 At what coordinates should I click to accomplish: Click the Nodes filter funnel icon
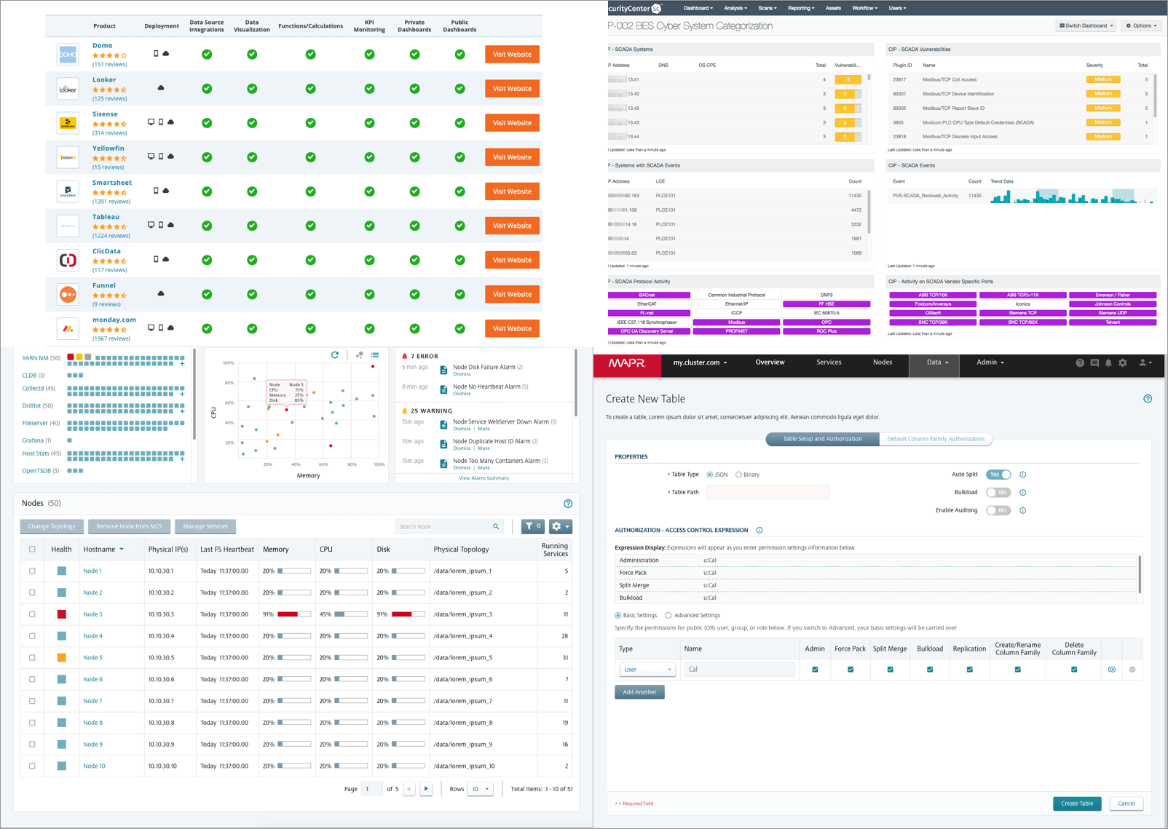pos(532,526)
